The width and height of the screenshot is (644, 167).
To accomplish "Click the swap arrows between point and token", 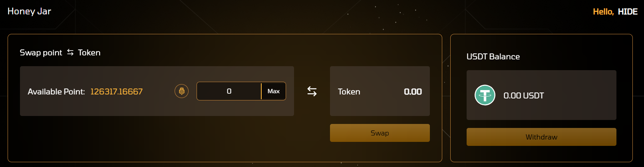I will click(312, 91).
